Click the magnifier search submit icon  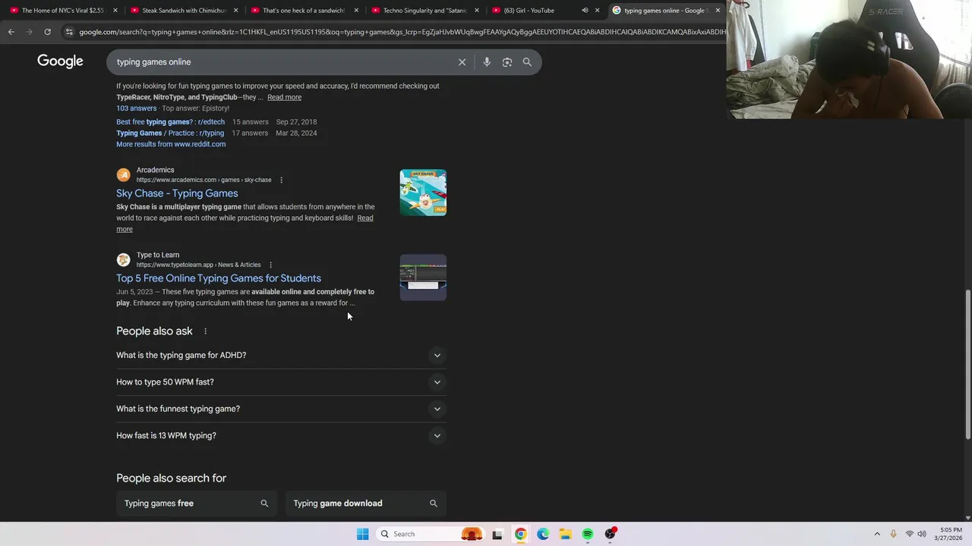pos(527,62)
